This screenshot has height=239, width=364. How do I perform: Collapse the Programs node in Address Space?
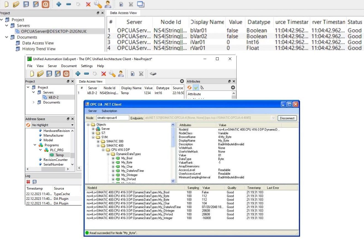coord(35,145)
